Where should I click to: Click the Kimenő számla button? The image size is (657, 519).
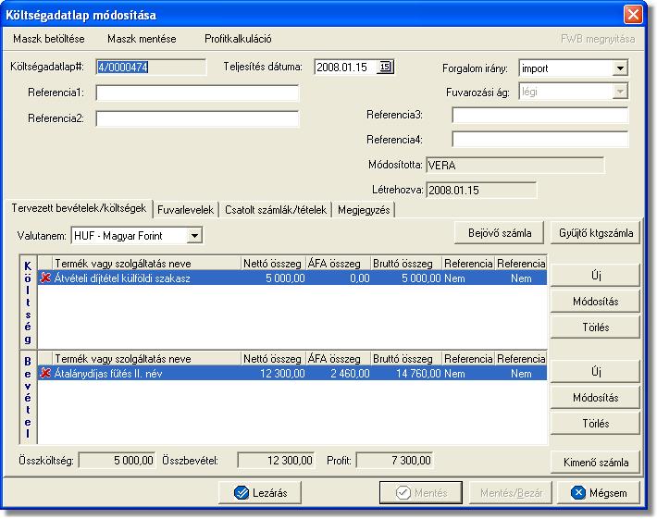tap(595, 463)
